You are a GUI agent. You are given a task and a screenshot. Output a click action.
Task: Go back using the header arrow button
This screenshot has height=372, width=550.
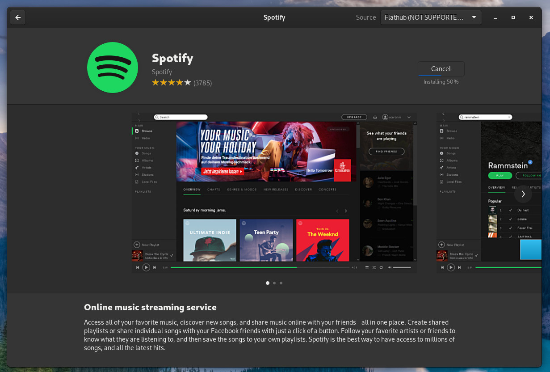tap(18, 17)
